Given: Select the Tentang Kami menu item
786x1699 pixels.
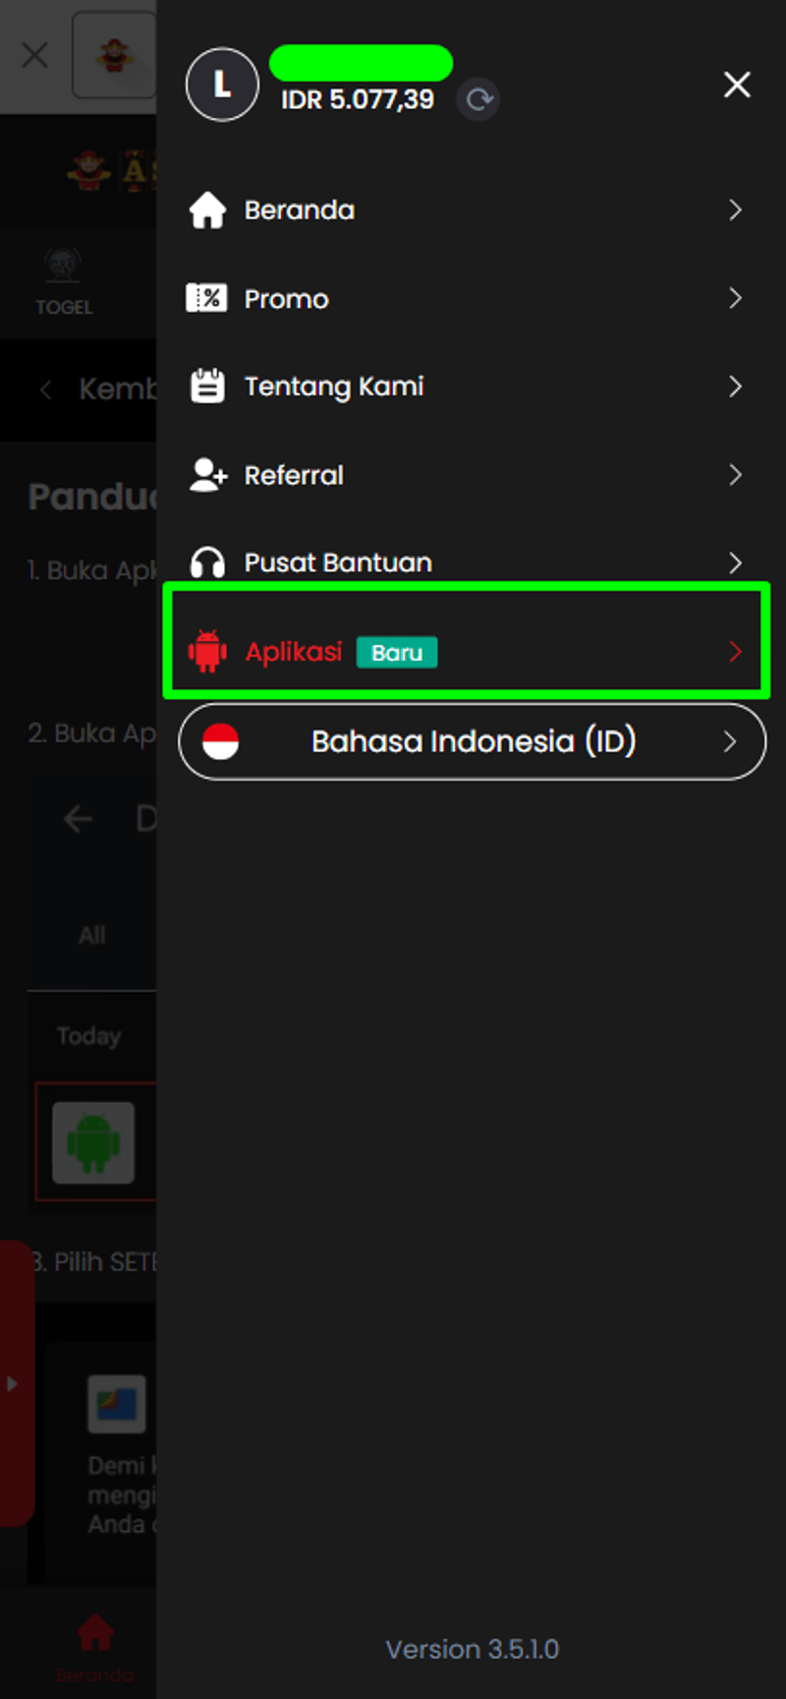Looking at the screenshot, I should pos(333,386).
